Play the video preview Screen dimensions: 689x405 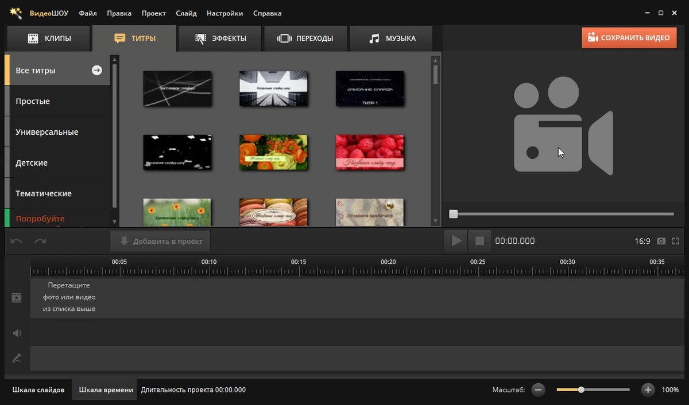click(x=456, y=241)
